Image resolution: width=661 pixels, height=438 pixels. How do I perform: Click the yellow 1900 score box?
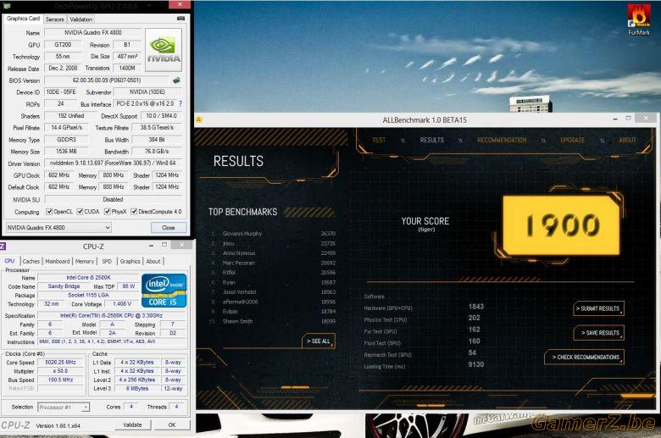click(x=562, y=225)
